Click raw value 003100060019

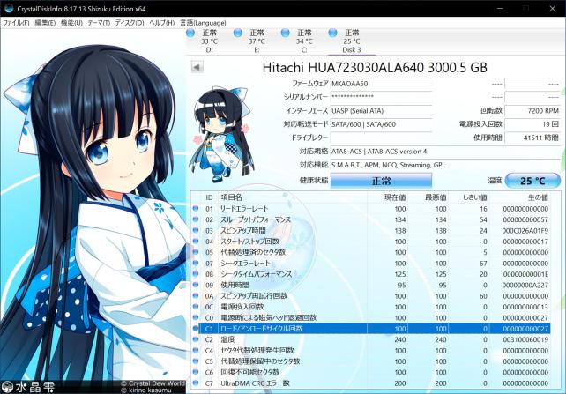click(525, 340)
